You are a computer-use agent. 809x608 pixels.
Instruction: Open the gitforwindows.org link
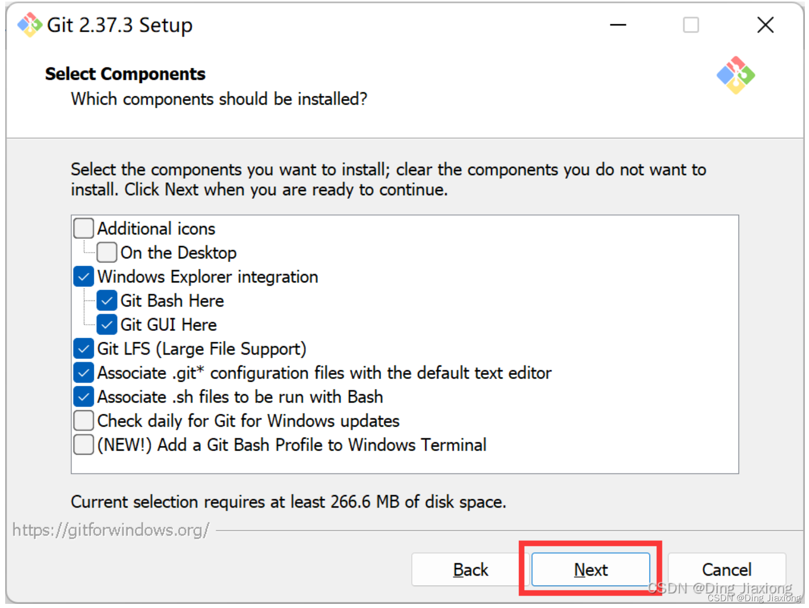tap(111, 530)
